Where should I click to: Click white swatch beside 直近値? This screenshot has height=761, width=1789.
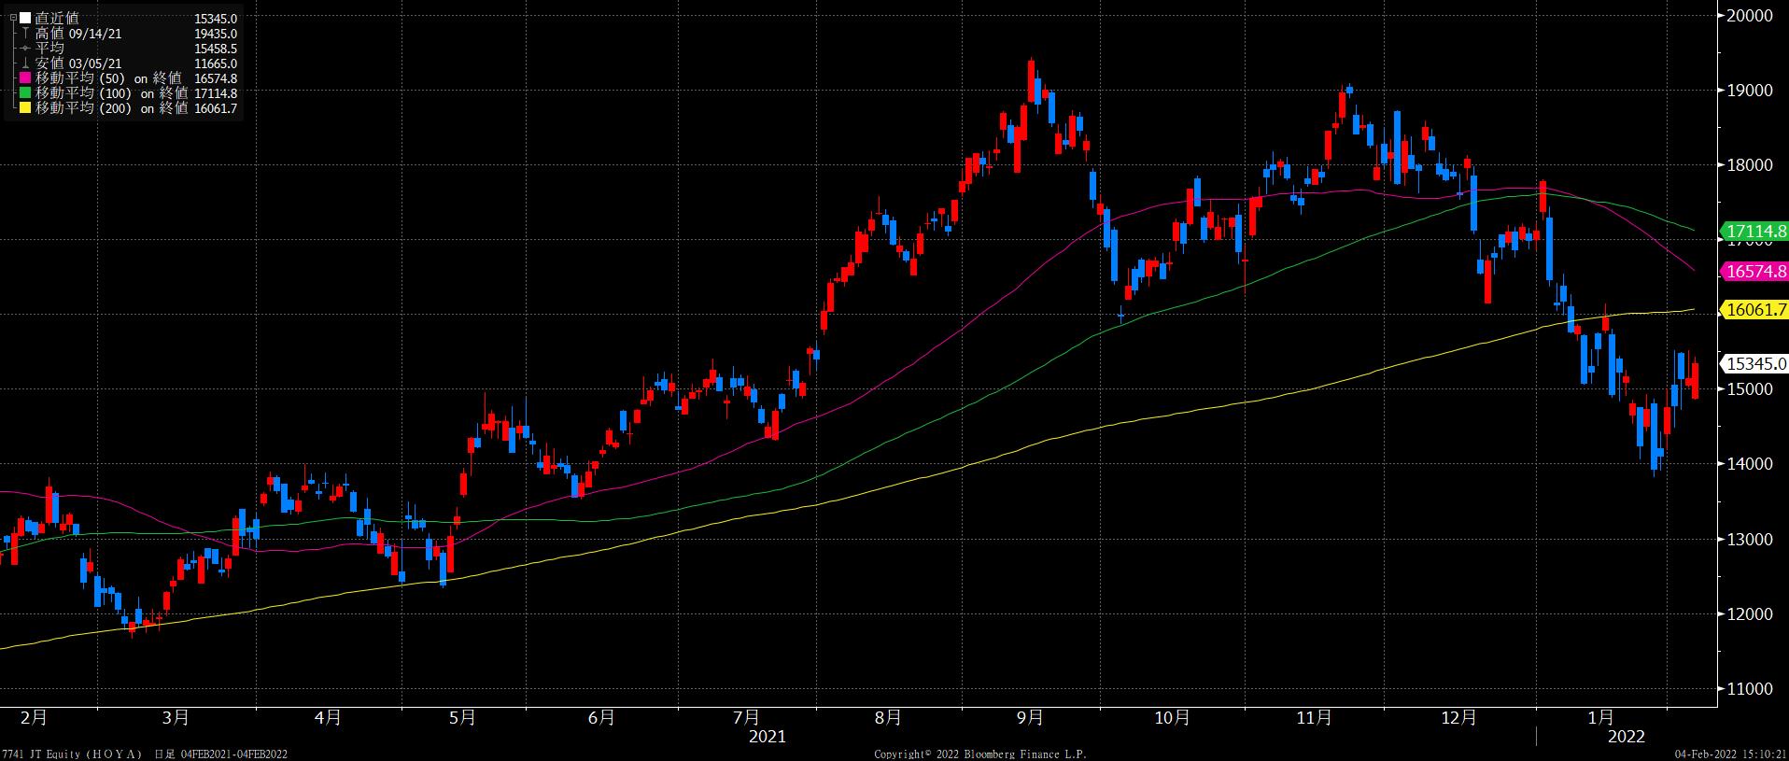pyautogui.click(x=26, y=19)
